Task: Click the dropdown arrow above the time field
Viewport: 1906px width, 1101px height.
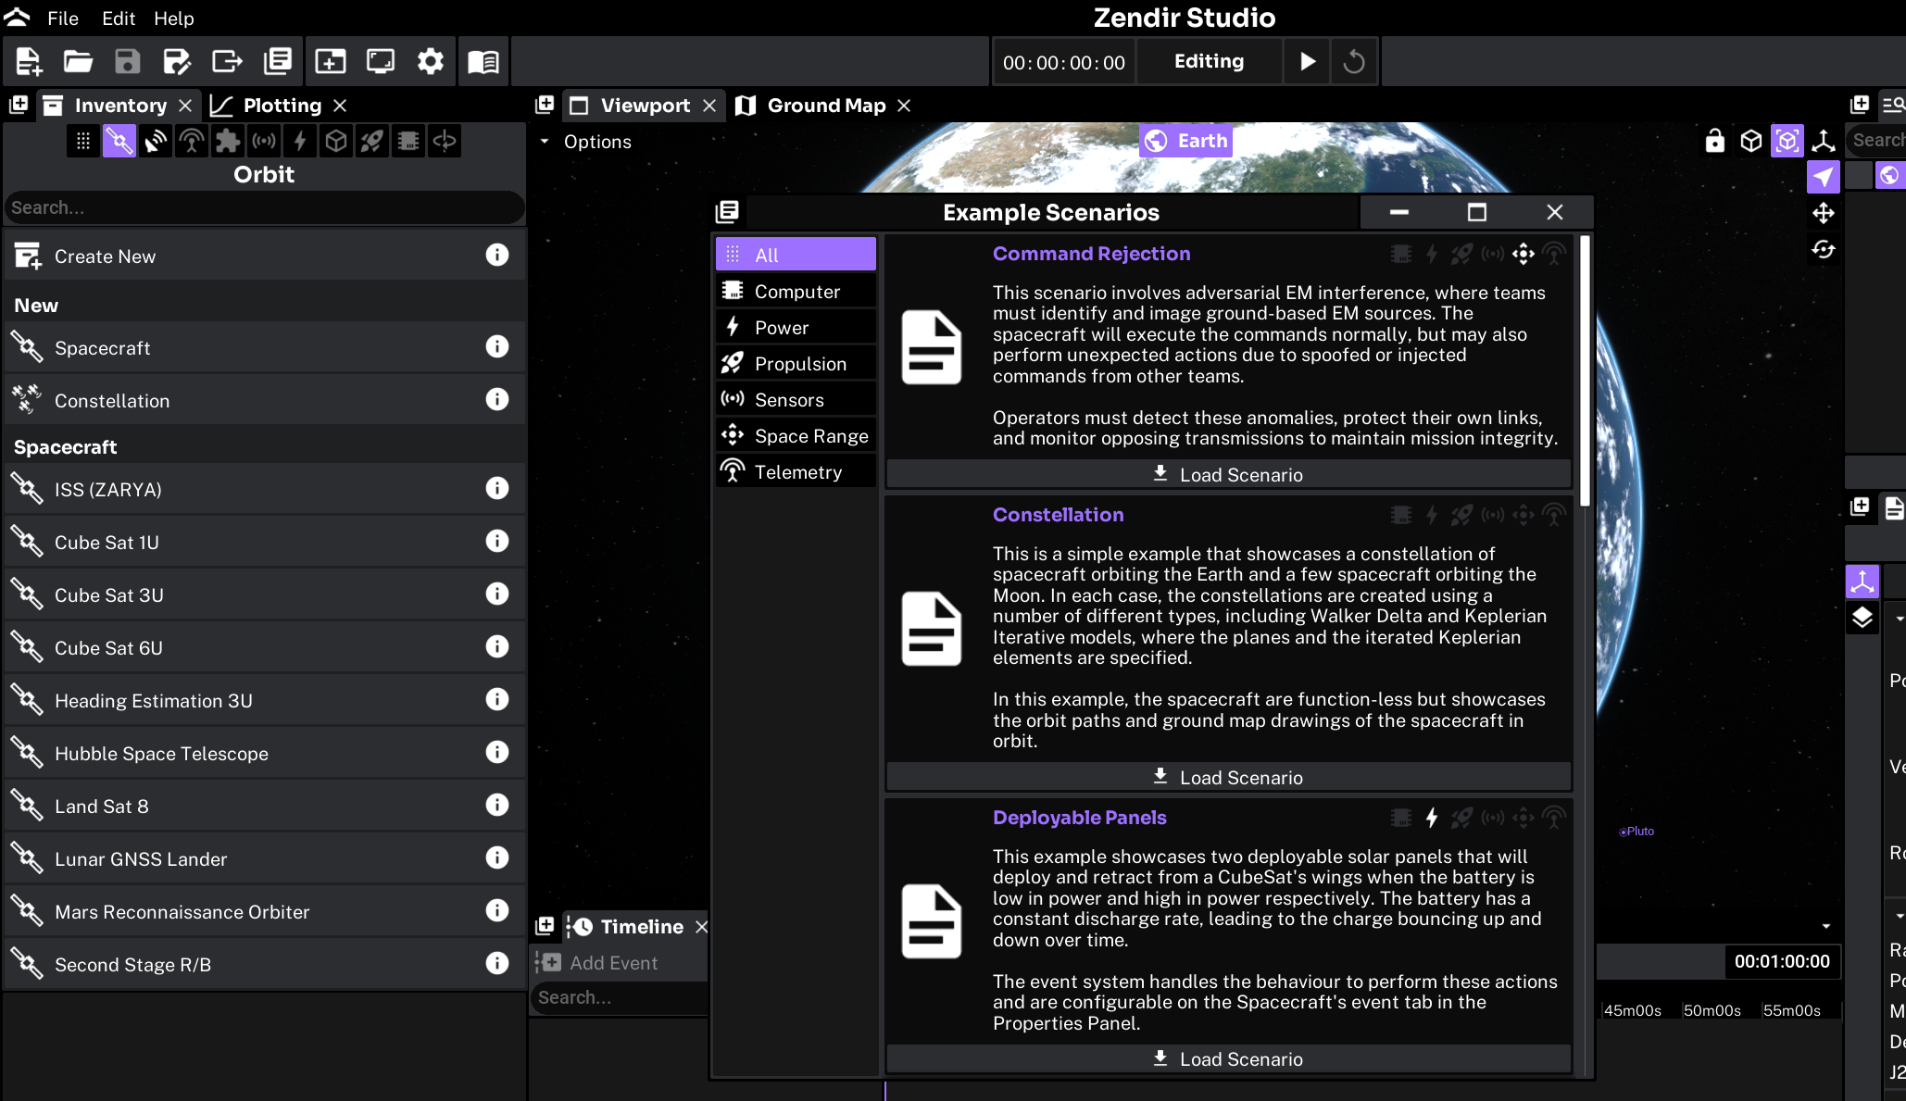Action: pos(1826,926)
